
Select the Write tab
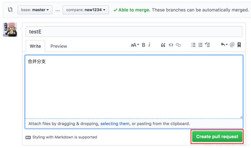36,46
